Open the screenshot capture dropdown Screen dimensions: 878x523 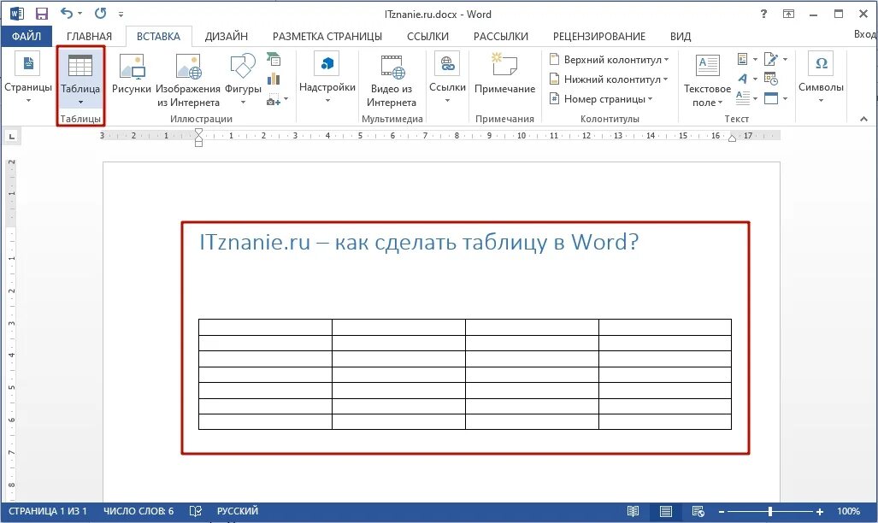[x=277, y=100]
